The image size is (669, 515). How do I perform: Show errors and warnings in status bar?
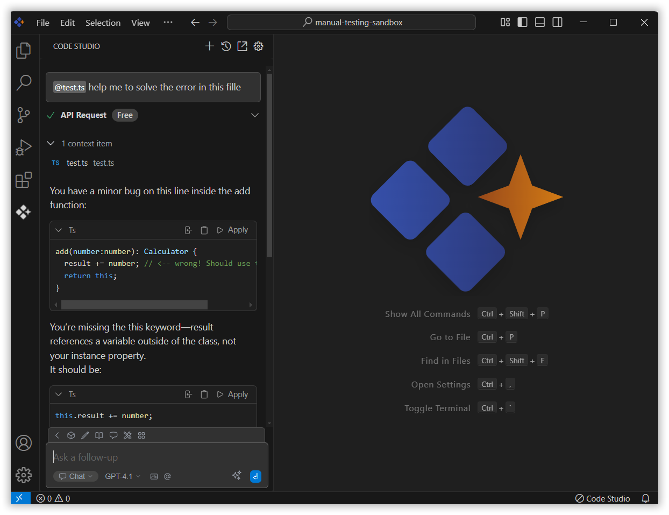point(53,498)
